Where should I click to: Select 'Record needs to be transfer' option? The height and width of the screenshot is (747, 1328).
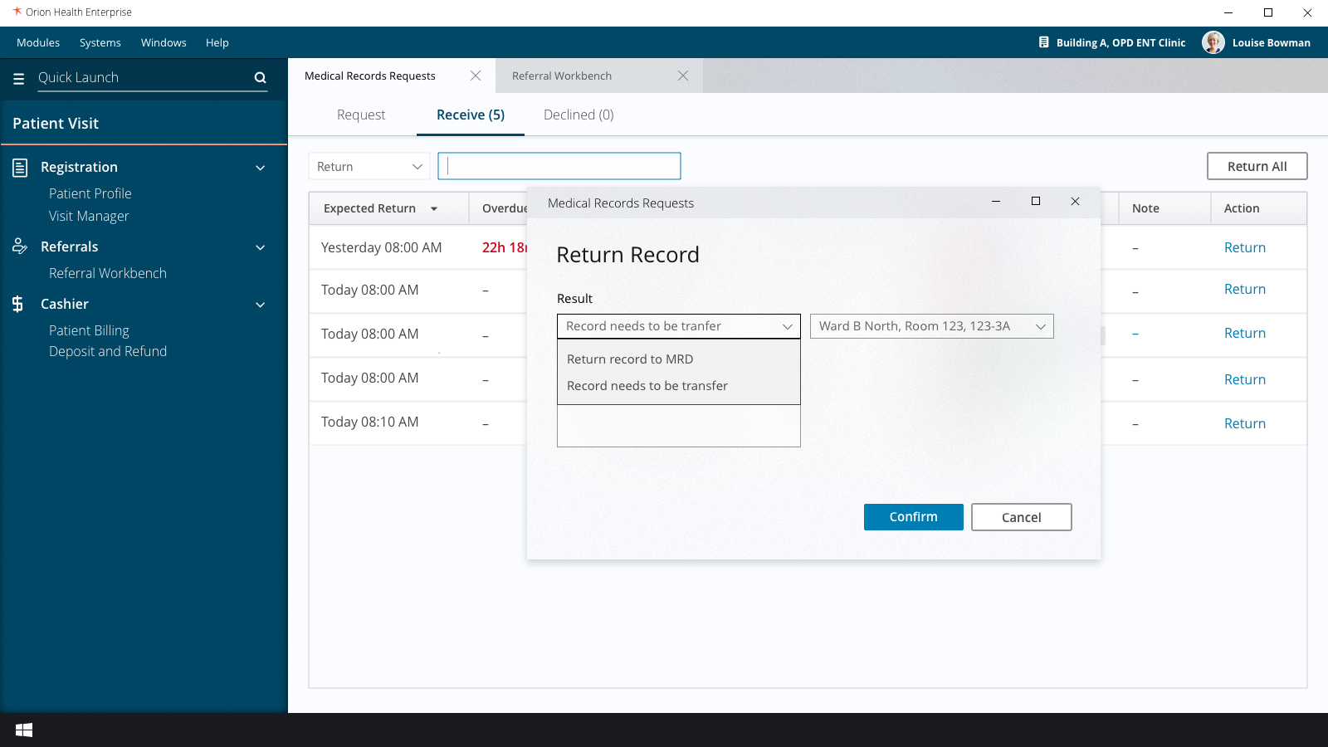point(679,386)
